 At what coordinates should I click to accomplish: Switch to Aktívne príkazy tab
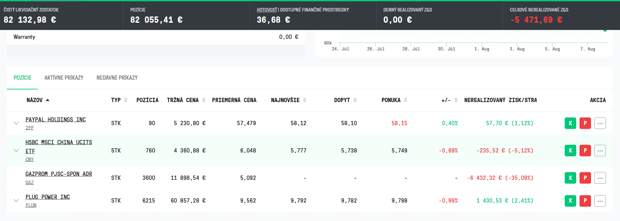pos(64,78)
